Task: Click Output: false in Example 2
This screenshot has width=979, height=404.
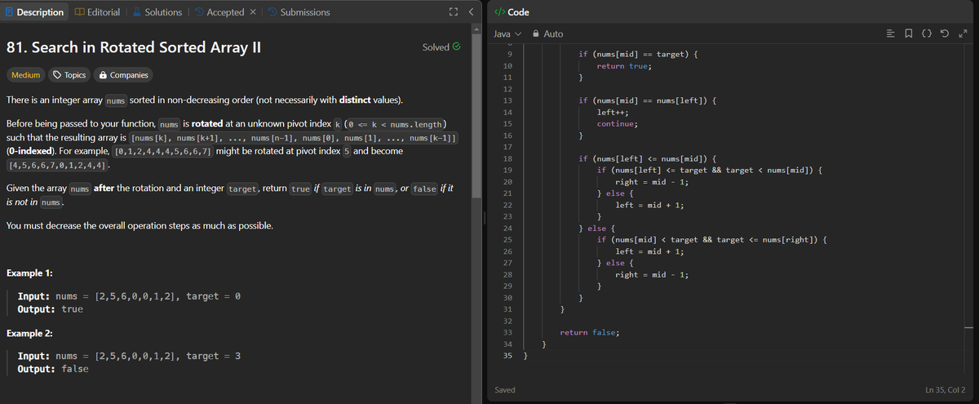Action: click(53, 369)
